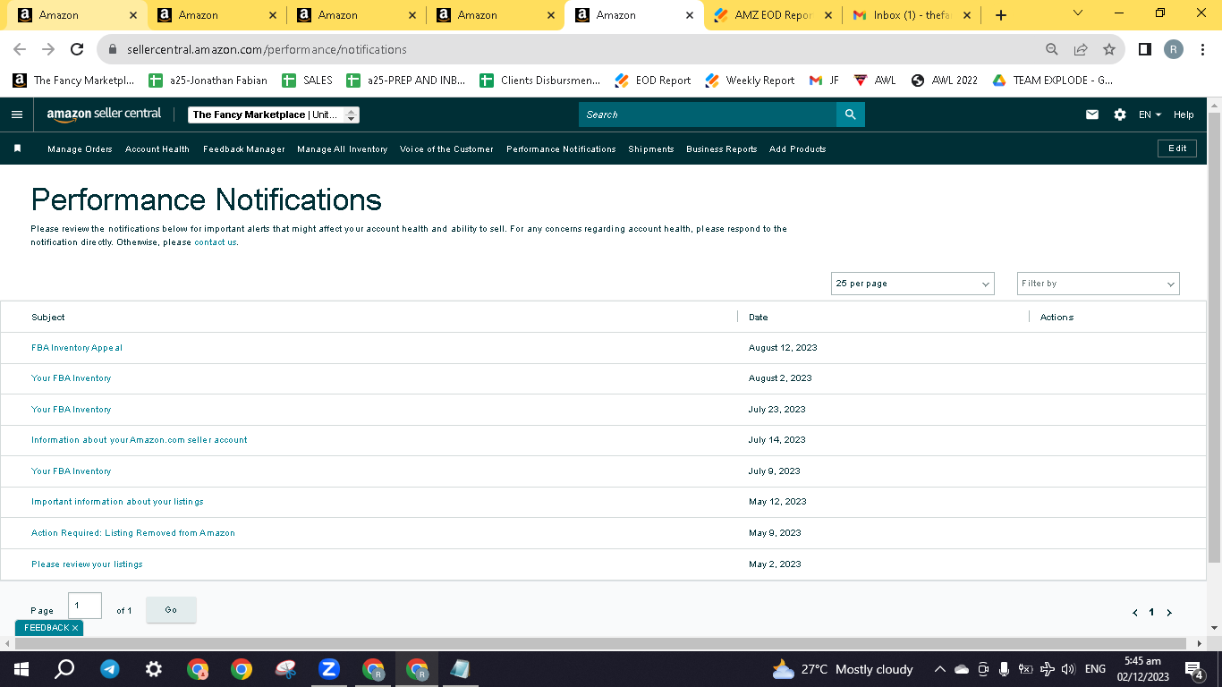
Task: Open Action Required: Listing Removed from Amazon
Action: pyautogui.click(x=133, y=533)
